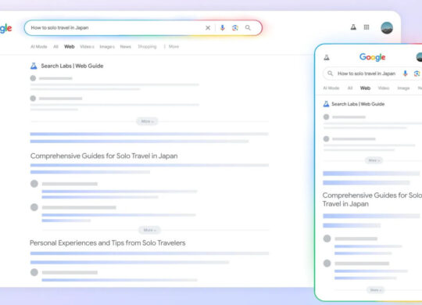Click 'Comprehensive Guides for Solo Travel in Japan' desktop heading

(104, 156)
